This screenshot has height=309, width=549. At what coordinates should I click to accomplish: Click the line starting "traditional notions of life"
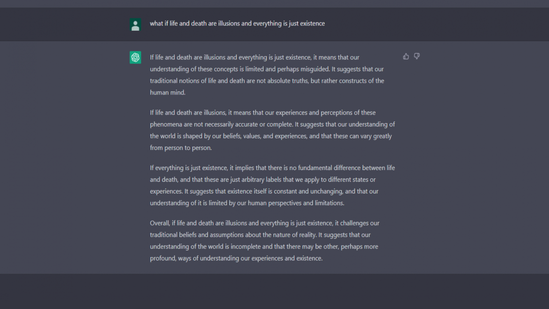click(x=267, y=81)
